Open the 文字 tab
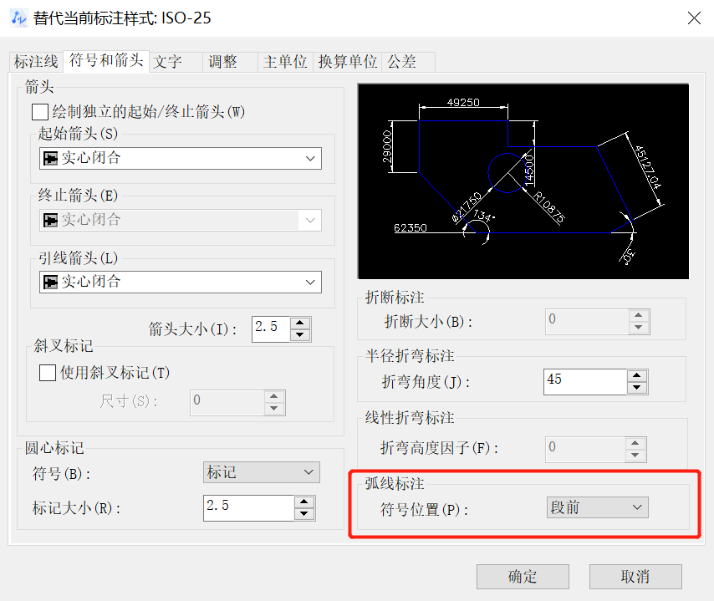This screenshot has width=714, height=601. coord(176,62)
